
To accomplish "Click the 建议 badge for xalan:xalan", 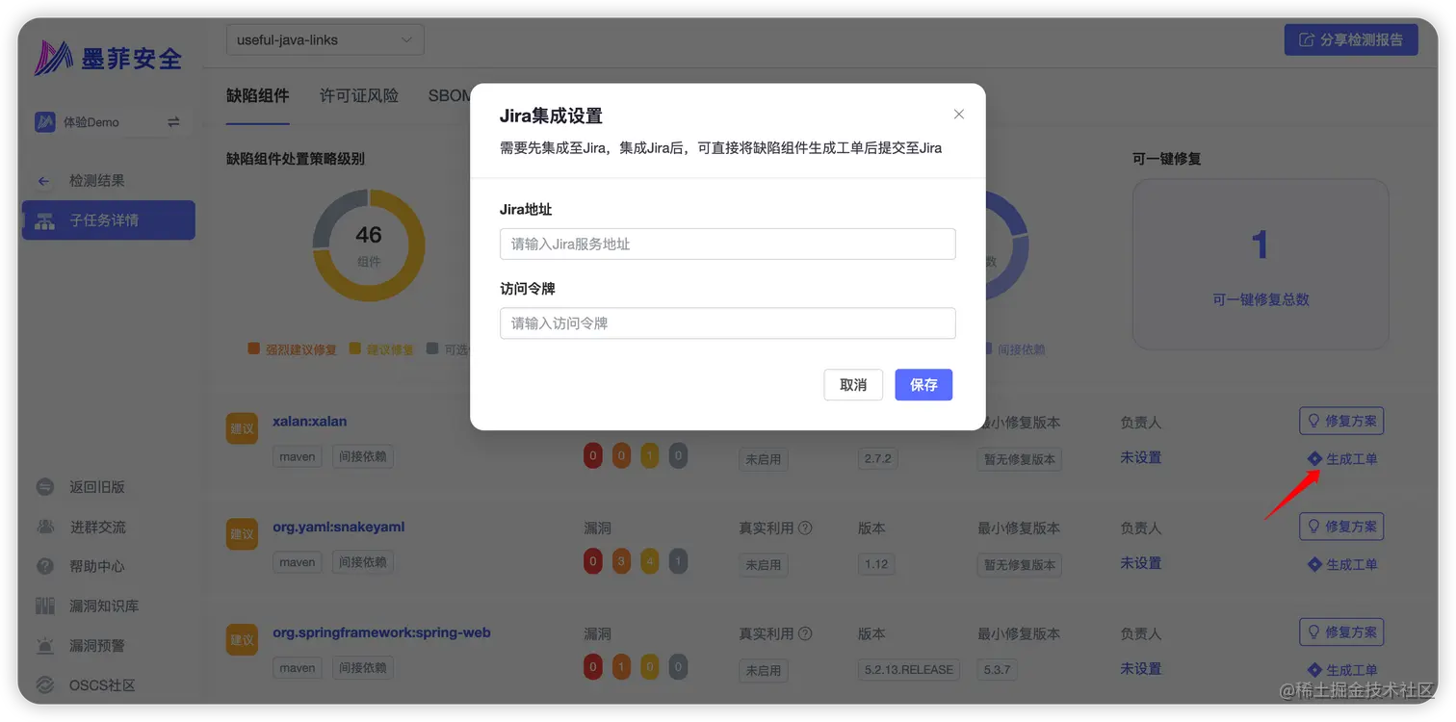I will coord(242,428).
